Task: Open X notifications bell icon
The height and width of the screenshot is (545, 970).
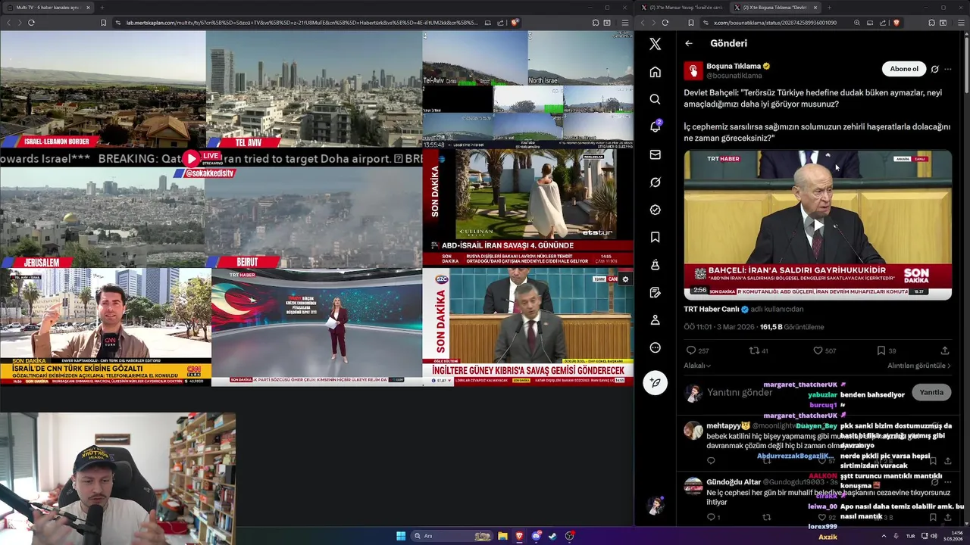Action: [655, 126]
